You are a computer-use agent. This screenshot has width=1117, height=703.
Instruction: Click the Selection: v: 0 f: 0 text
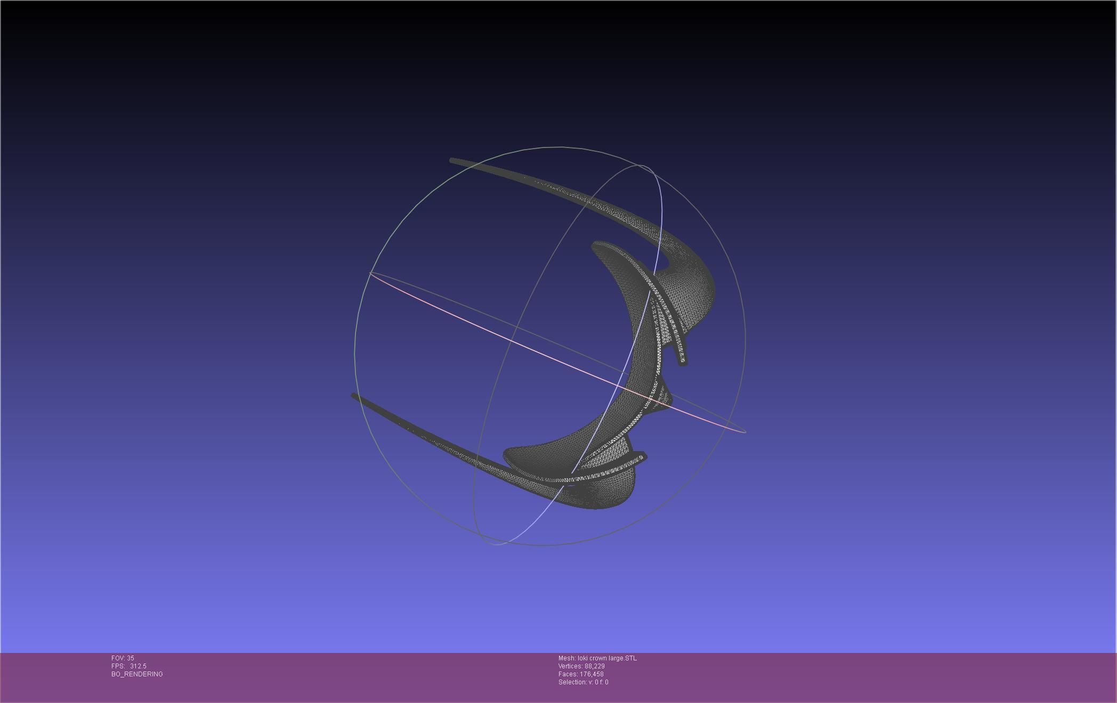click(583, 682)
